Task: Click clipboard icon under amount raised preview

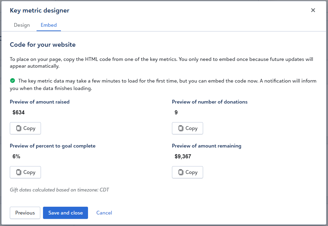Action: tap(19, 128)
